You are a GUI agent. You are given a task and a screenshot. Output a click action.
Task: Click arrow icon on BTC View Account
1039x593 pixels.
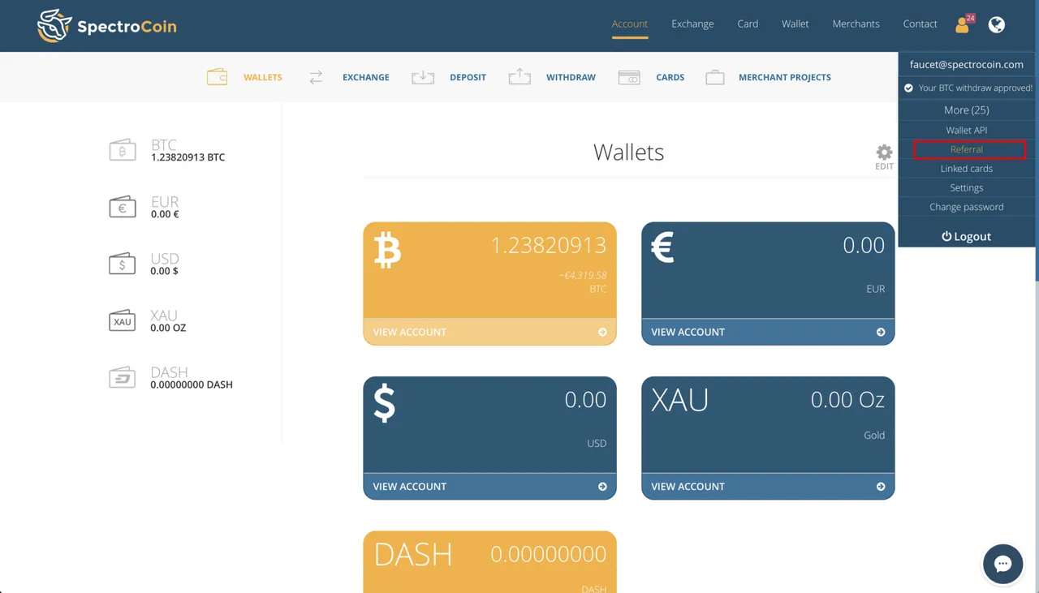(x=602, y=332)
